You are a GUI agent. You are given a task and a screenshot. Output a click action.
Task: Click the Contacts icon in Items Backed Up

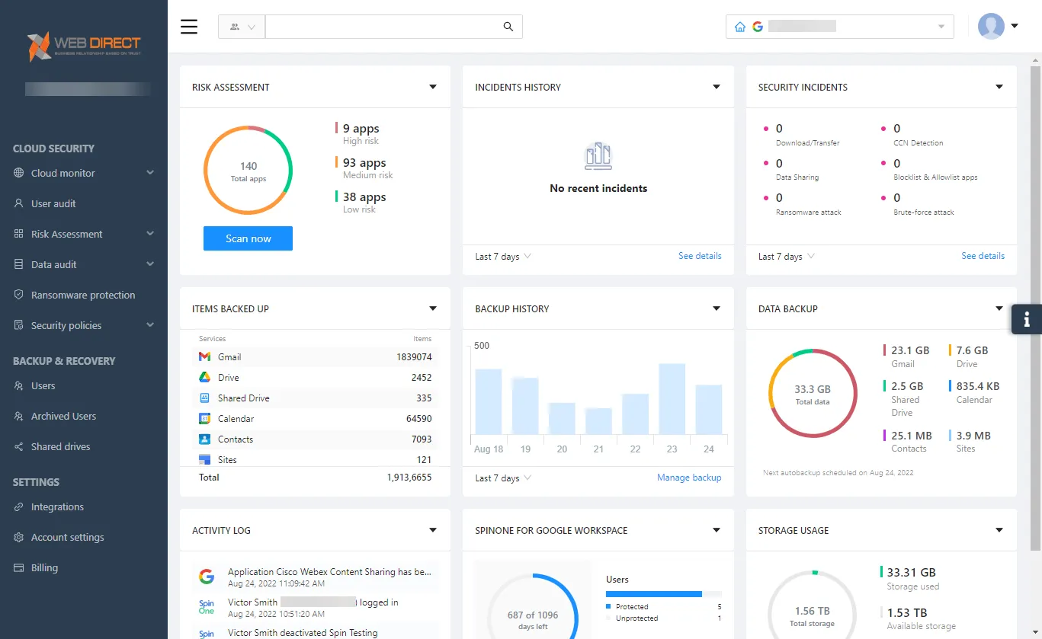coord(204,439)
